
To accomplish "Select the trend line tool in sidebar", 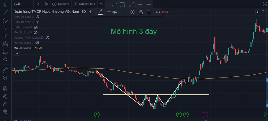I will pos(5,13).
